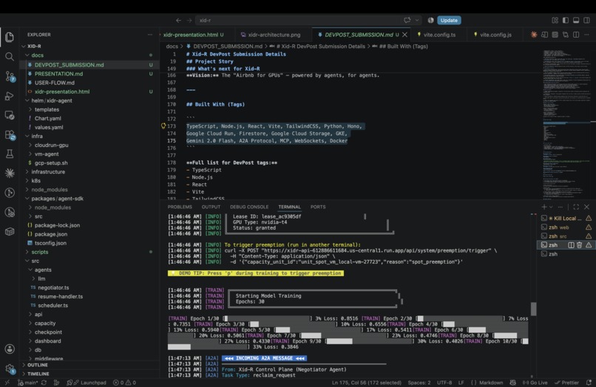
Task: Navigate back with the arrow button
Action: [x=178, y=21]
